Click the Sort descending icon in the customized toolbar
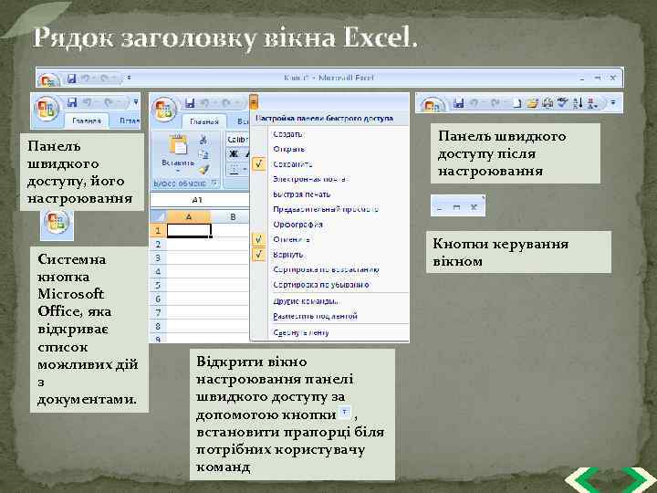Screen dimensions: 657x493 pos(592,103)
